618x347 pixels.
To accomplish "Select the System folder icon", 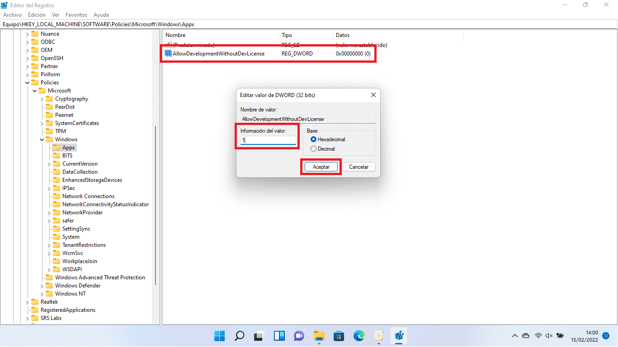I will (57, 237).
